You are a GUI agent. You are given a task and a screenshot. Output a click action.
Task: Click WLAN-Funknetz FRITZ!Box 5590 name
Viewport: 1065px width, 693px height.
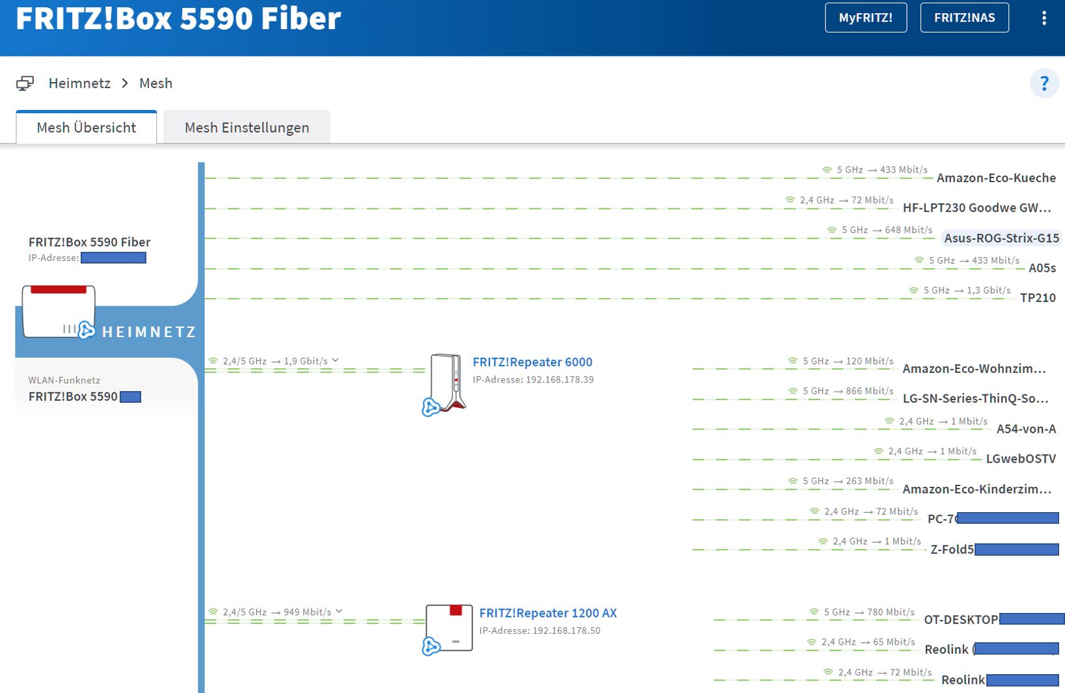coord(73,396)
